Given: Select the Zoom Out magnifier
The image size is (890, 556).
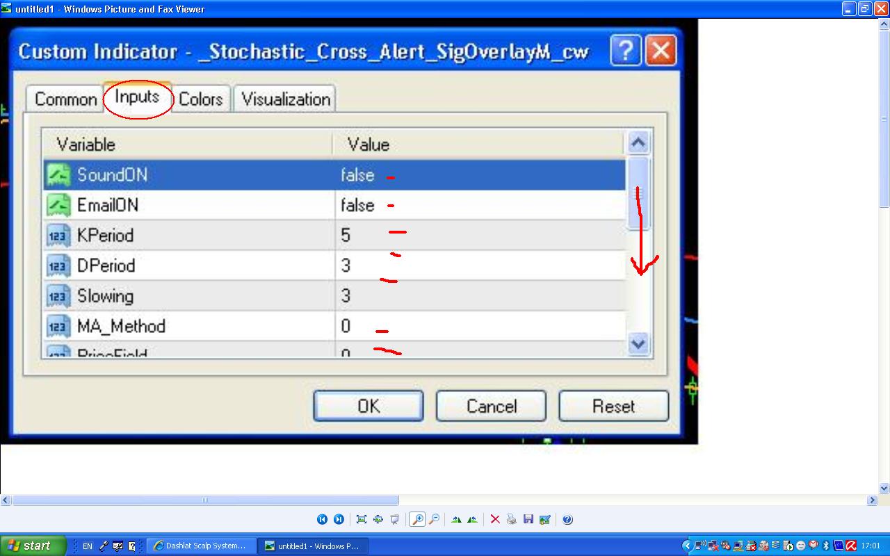Looking at the screenshot, I should tap(434, 519).
